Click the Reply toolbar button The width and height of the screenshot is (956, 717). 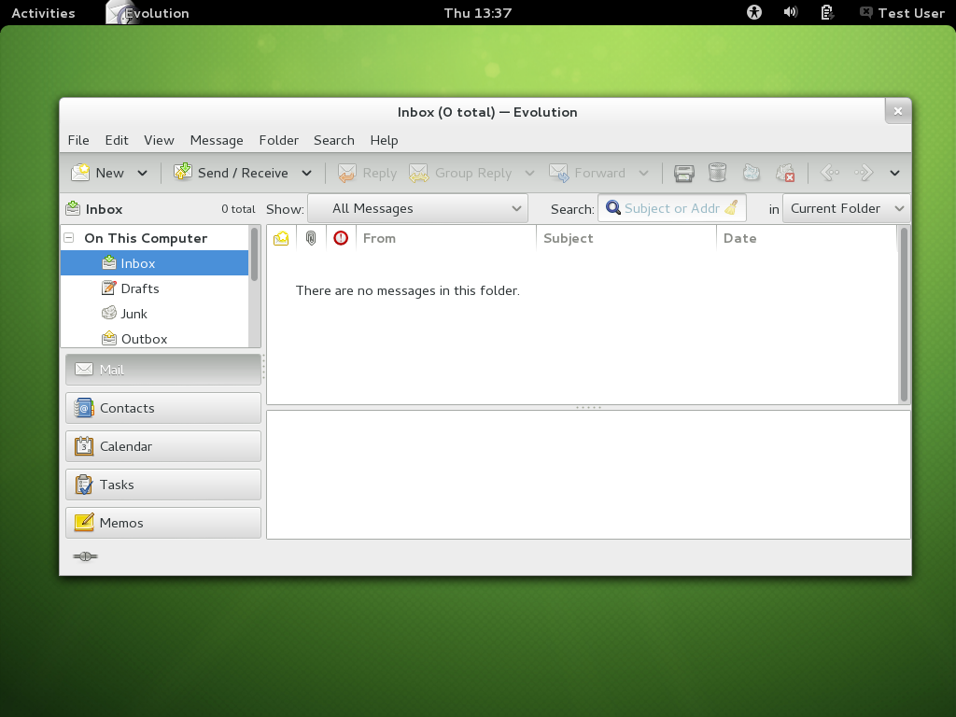[367, 173]
